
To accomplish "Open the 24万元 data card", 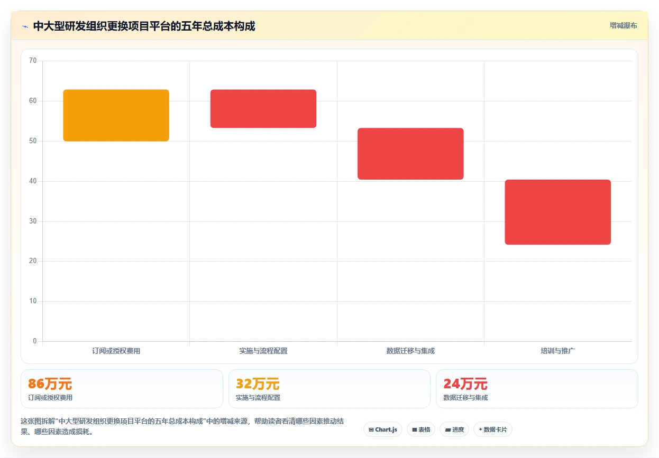I will pos(537,389).
